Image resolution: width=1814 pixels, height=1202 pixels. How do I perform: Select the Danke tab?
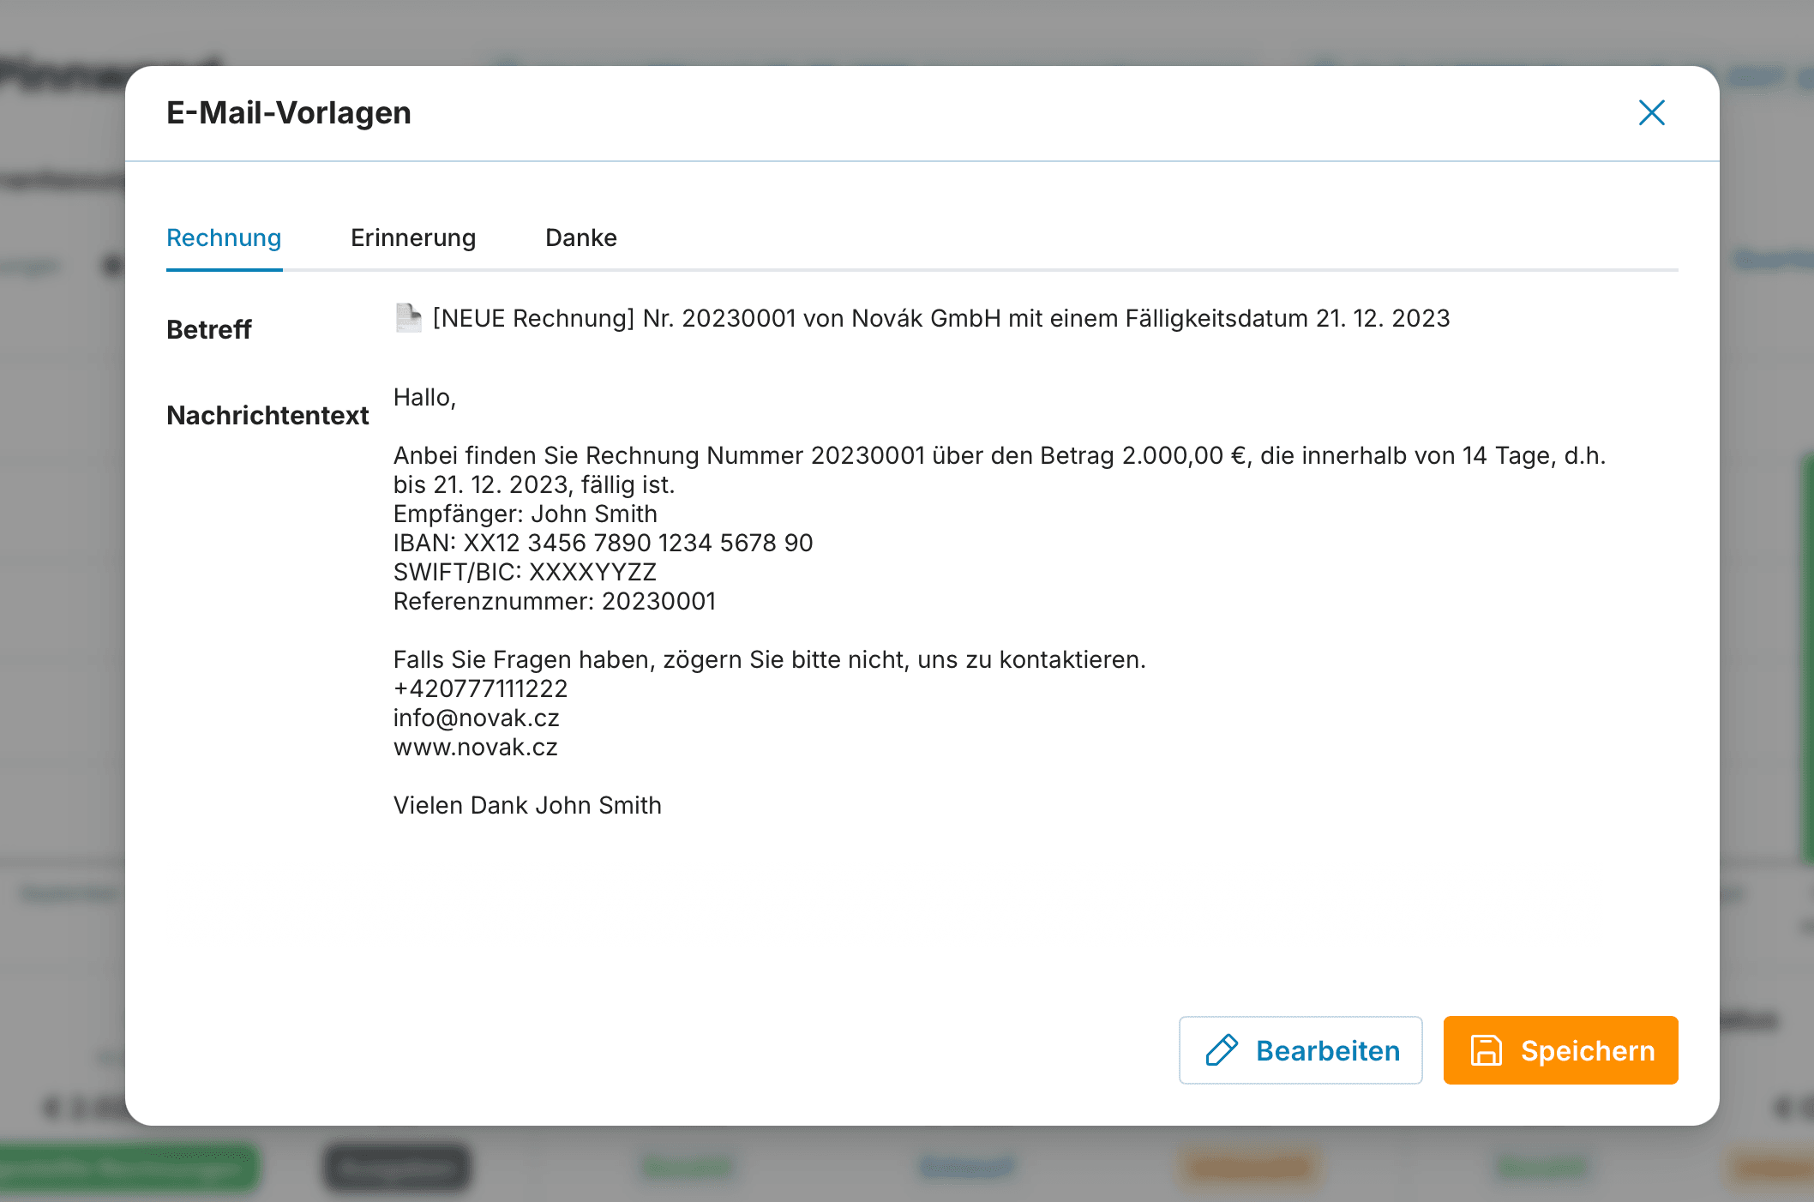581,237
